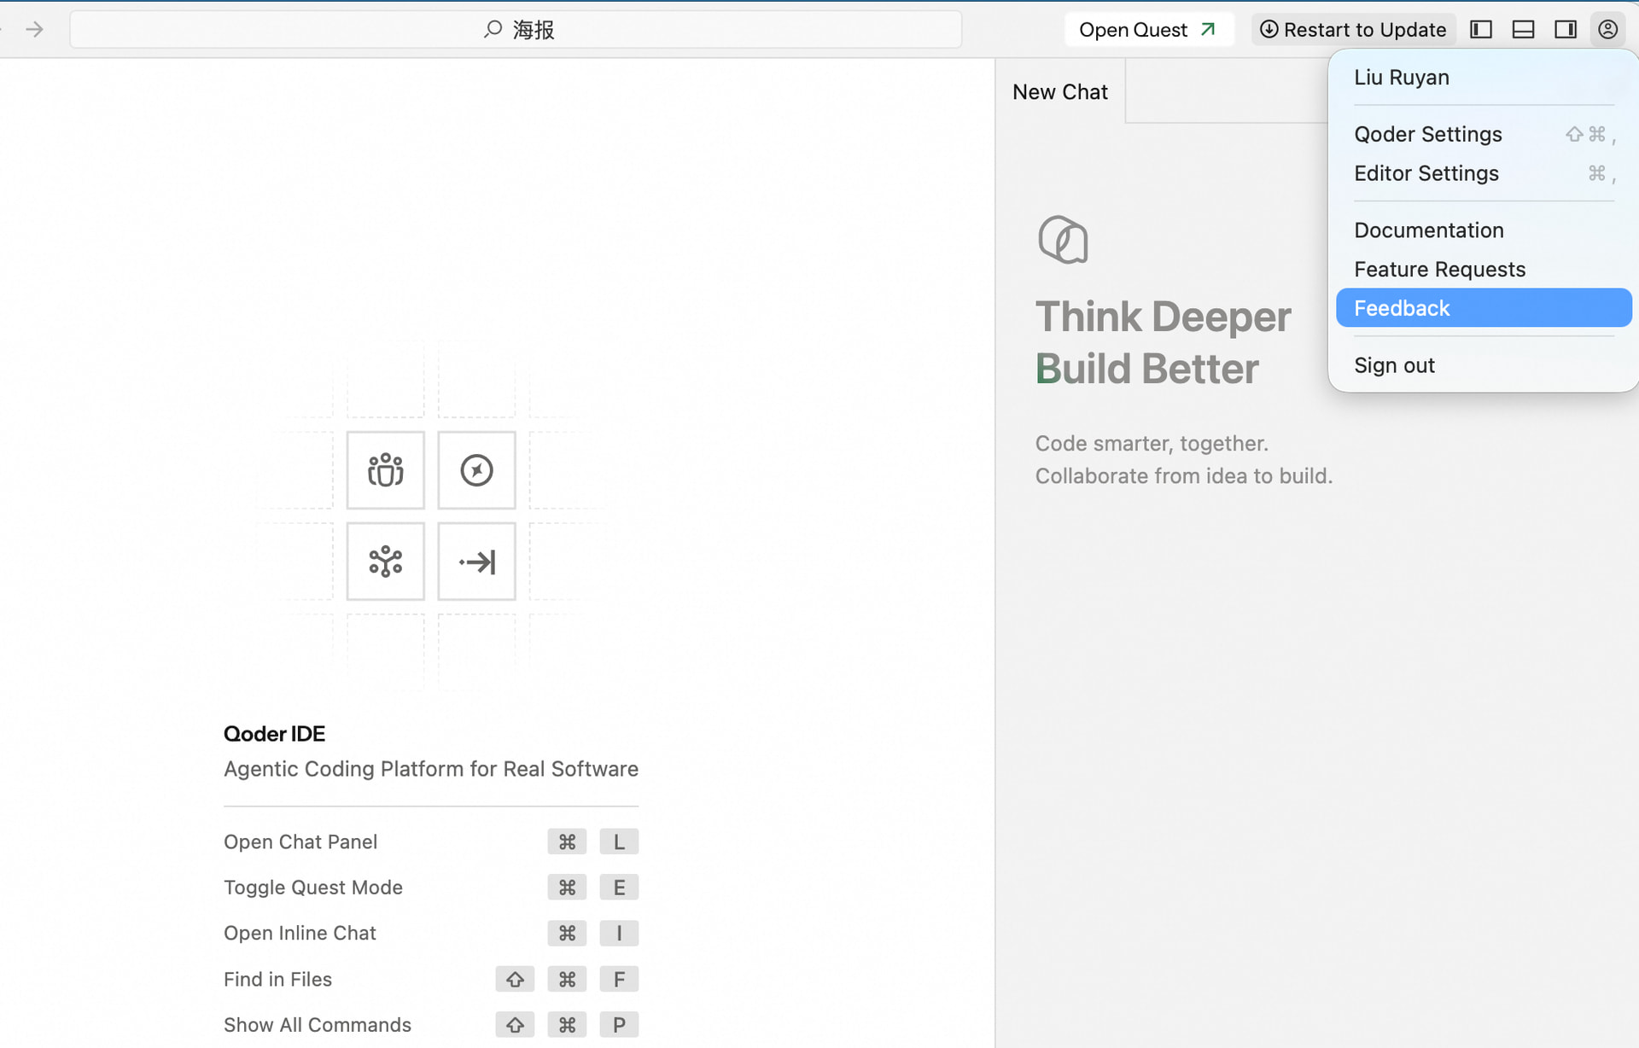
Task: Open Quest with the Open Quest button
Action: tap(1148, 30)
